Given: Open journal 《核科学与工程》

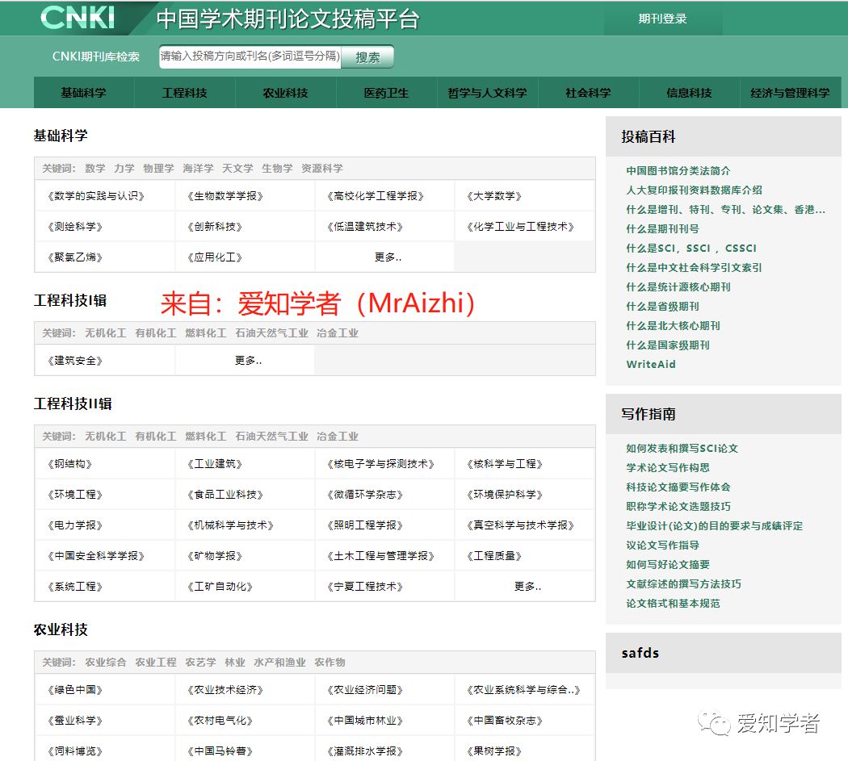Looking at the screenshot, I should [x=505, y=464].
